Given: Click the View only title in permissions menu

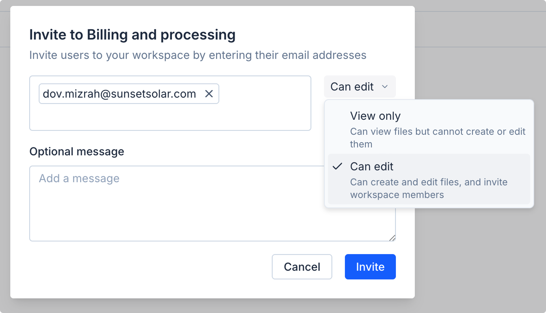Looking at the screenshot, I should click(375, 116).
